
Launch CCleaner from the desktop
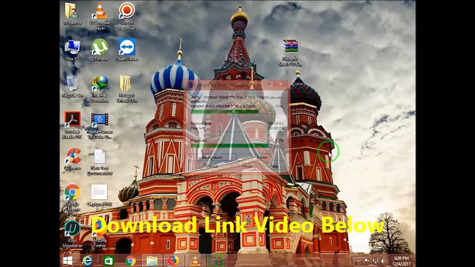(72, 156)
